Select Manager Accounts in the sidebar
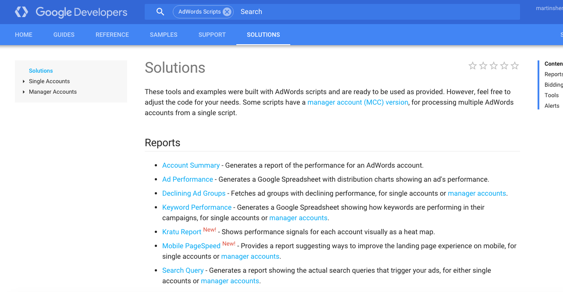This screenshot has height=292, width=563. 53,92
